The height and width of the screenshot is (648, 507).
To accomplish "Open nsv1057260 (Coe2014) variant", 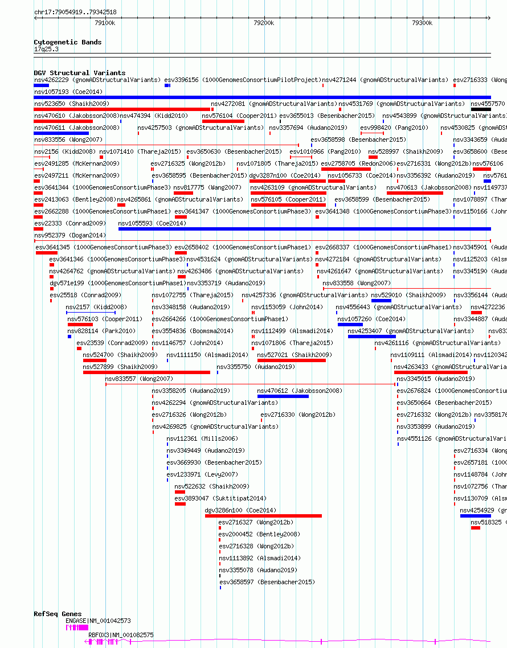I will [372, 319].
